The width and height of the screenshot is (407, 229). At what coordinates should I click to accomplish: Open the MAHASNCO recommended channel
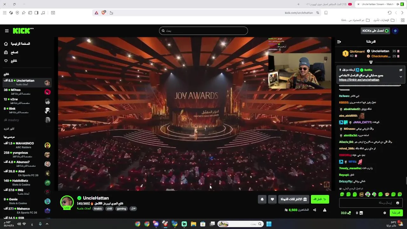coord(27,145)
